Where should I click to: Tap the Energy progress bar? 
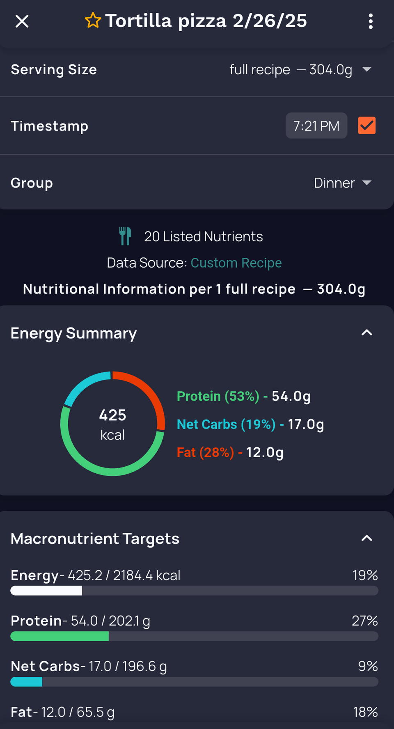pyautogui.click(x=194, y=591)
